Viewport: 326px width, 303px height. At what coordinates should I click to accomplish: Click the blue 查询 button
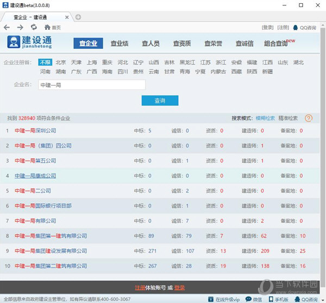pos(160,101)
